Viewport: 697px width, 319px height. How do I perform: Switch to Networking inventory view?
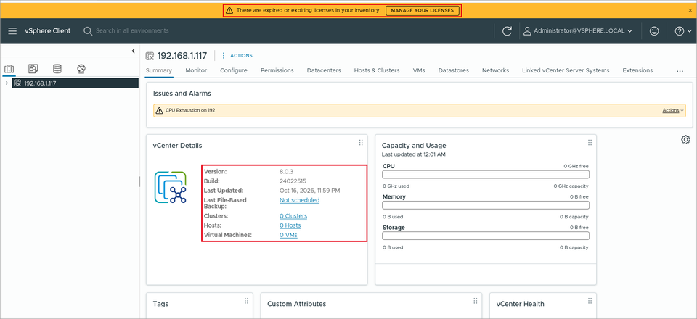pyautogui.click(x=81, y=69)
